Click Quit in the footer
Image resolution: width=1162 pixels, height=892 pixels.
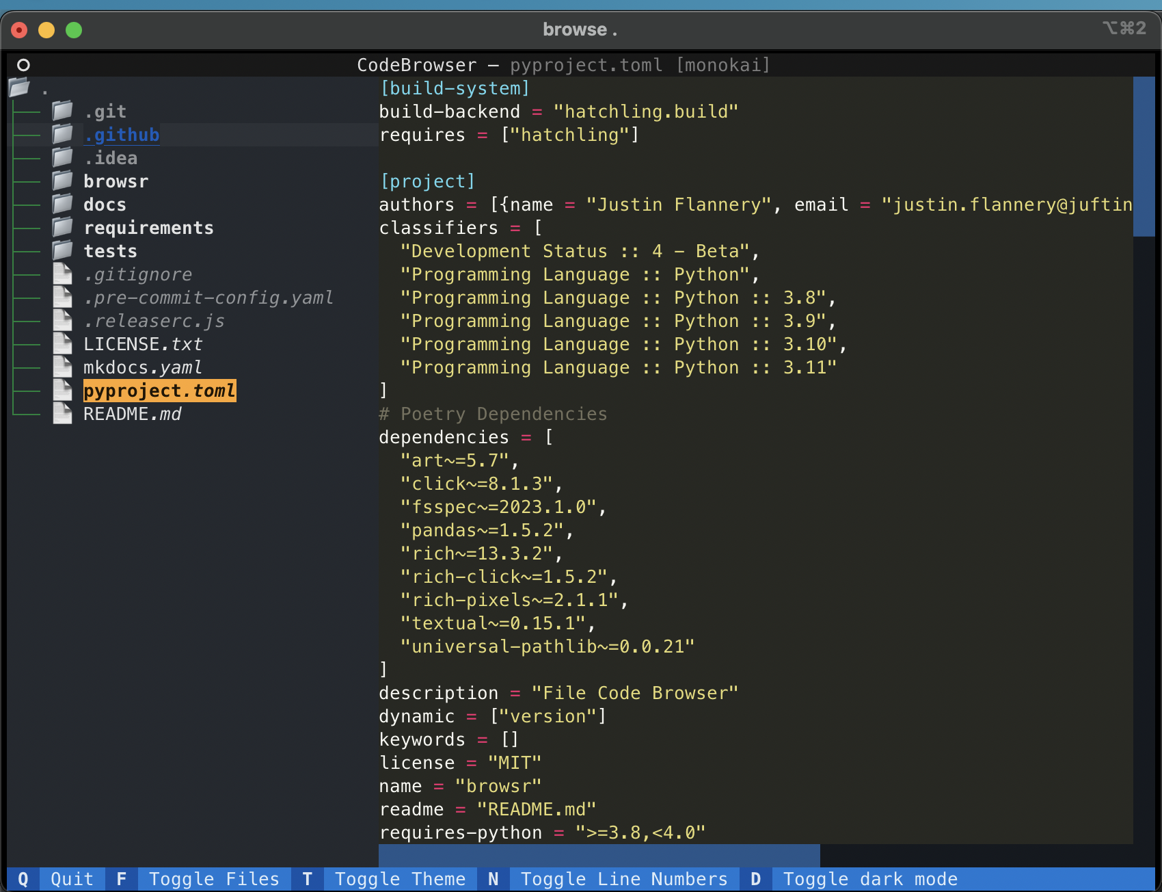(72, 879)
